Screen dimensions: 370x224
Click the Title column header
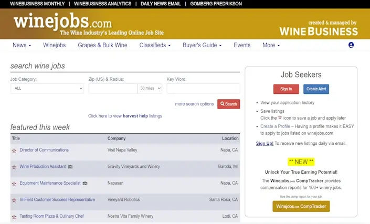pos(16,138)
